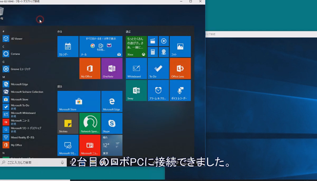Maximize the remote desktop connection window
The height and width of the screenshot is (181, 317).
pos(190,1)
